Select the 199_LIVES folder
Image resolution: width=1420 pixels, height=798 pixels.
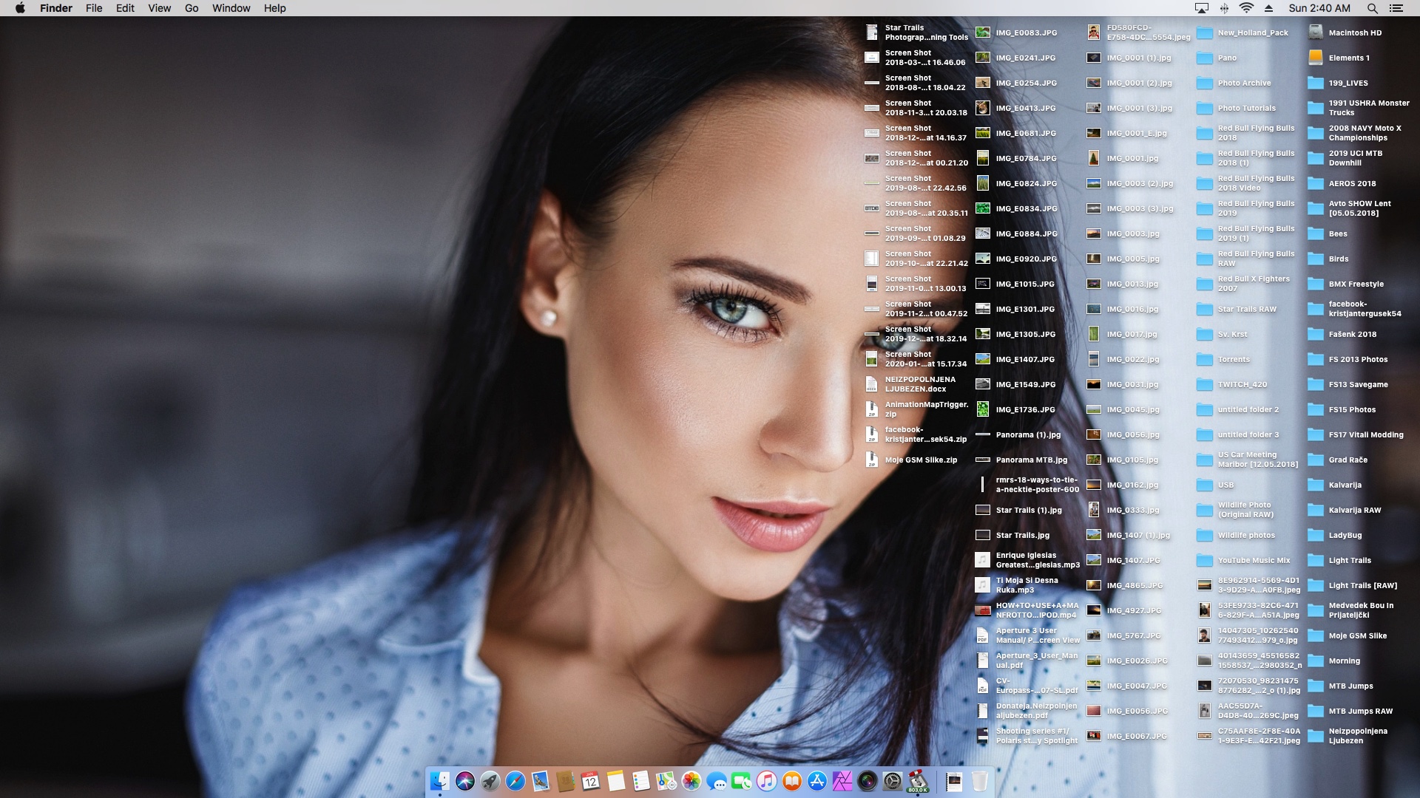coord(1338,83)
